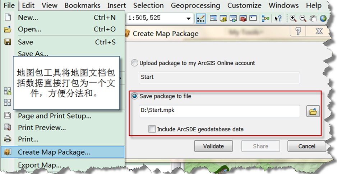
Task: Open the View menu
Action: [x=50, y=5]
